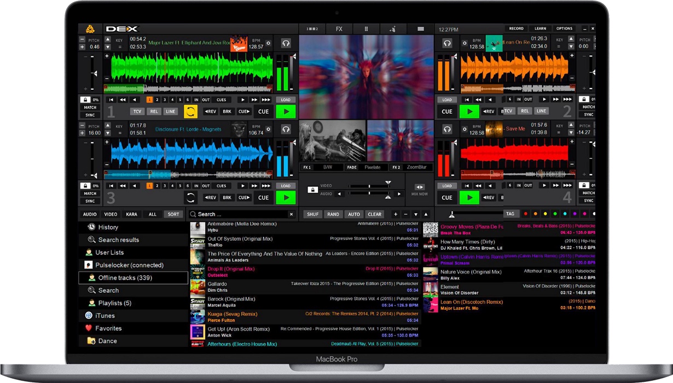Toggle the video/audio crossfader link lock
Viewport: 673px width, 383px height.
point(312,190)
